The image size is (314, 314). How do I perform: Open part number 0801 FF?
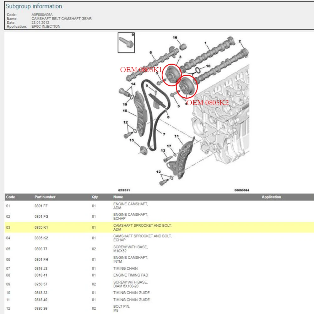tap(41, 206)
